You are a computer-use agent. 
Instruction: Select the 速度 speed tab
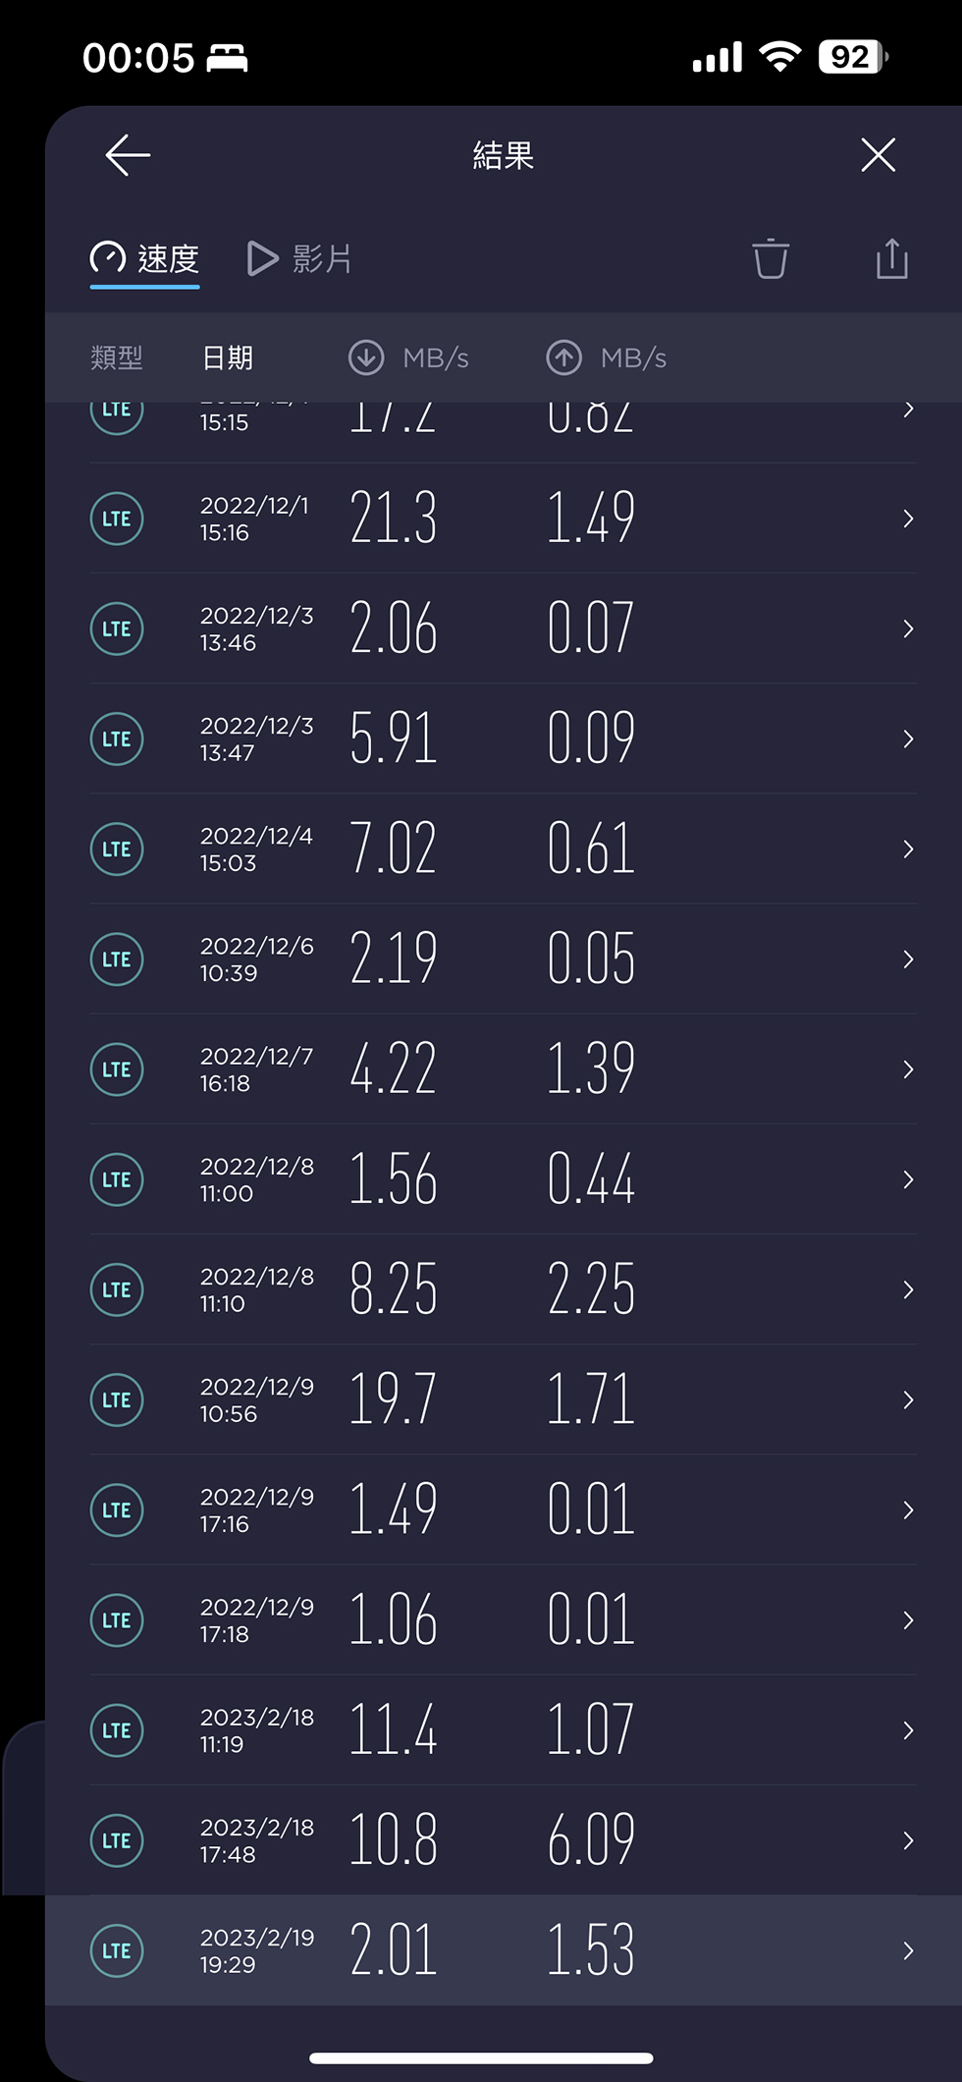(145, 259)
